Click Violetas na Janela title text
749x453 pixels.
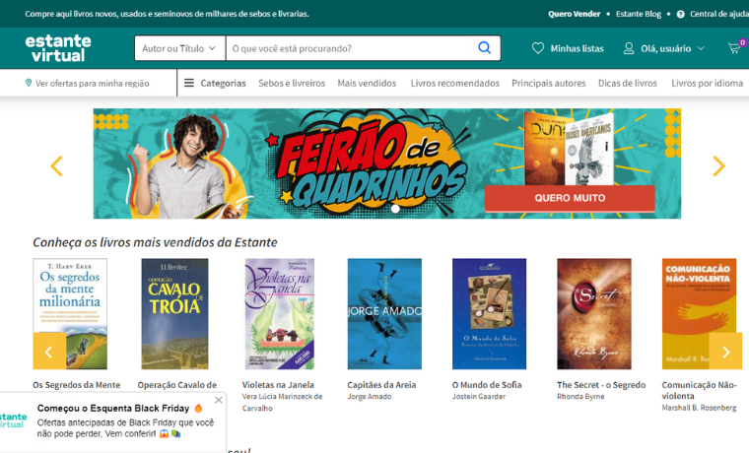click(278, 385)
